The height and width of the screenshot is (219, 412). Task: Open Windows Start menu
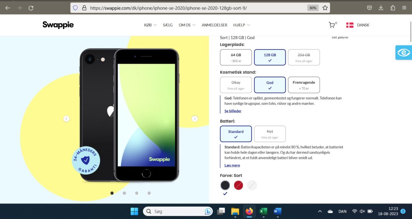point(134,211)
